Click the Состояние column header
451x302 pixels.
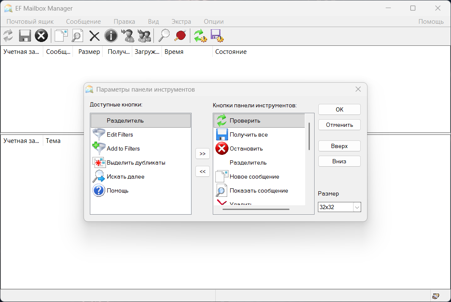point(231,52)
